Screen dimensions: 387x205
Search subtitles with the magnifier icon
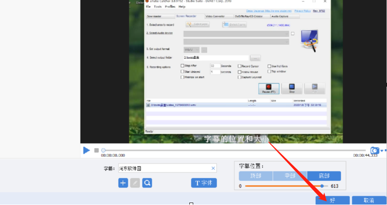click(x=147, y=183)
